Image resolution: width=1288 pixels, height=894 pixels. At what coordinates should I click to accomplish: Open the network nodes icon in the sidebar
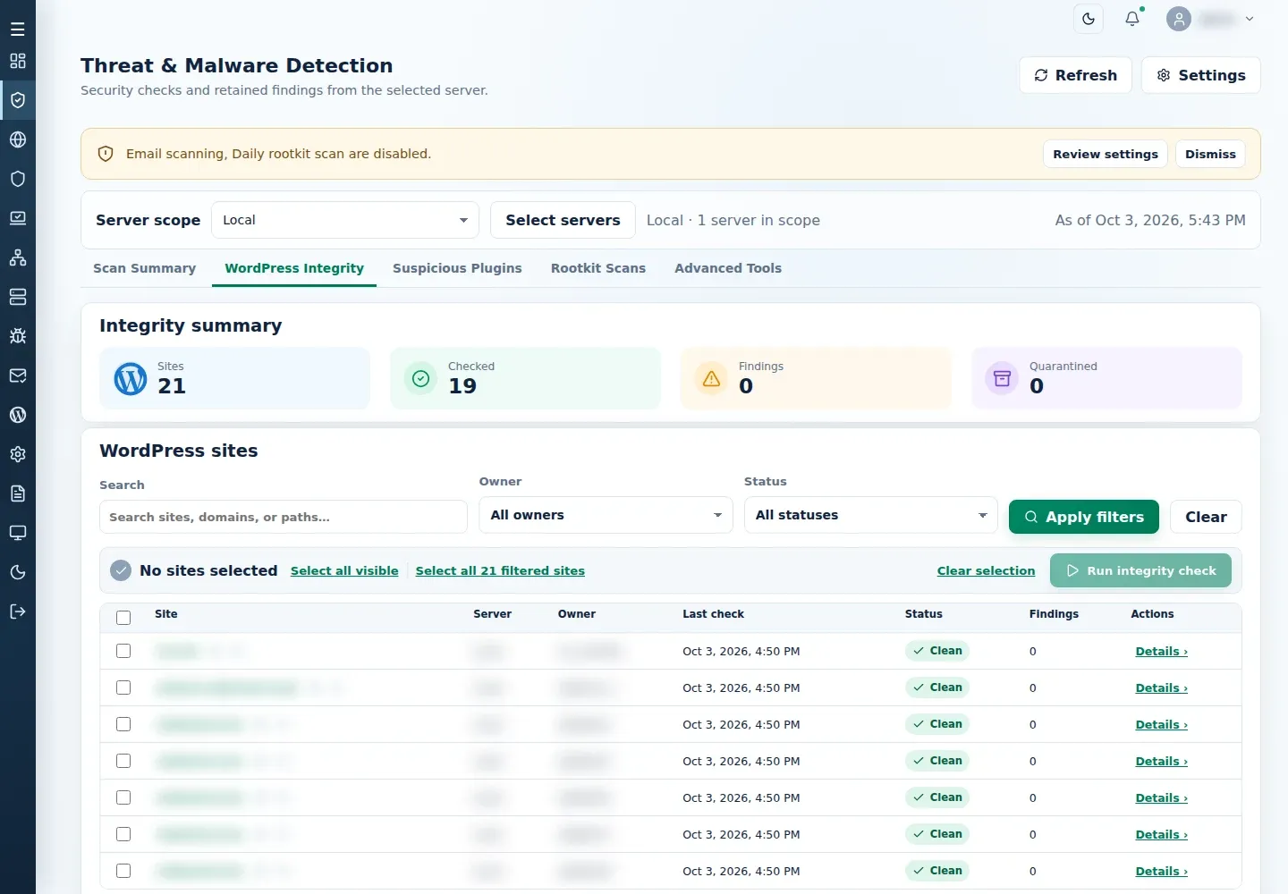(x=18, y=257)
